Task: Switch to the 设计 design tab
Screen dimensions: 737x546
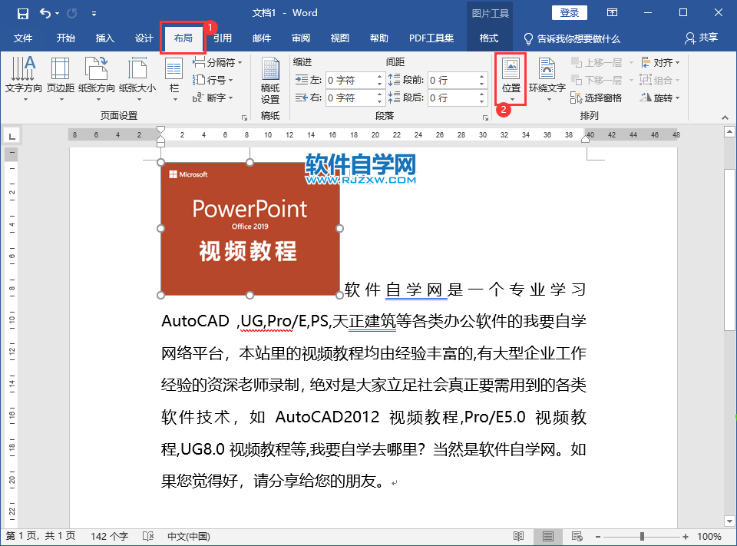Action: [144, 38]
